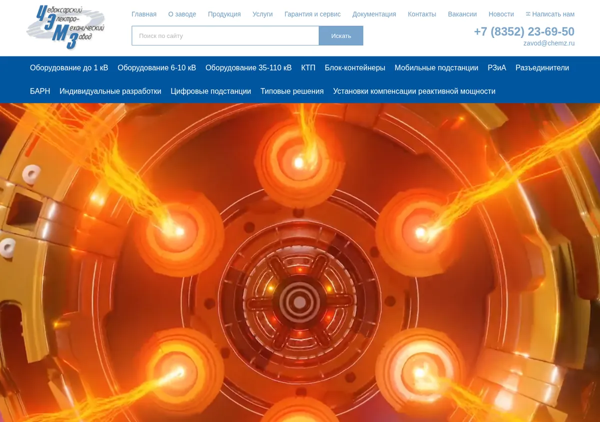Screen dimensions: 600x422
Task: Open the КТП category
Action: [x=308, y=67]
